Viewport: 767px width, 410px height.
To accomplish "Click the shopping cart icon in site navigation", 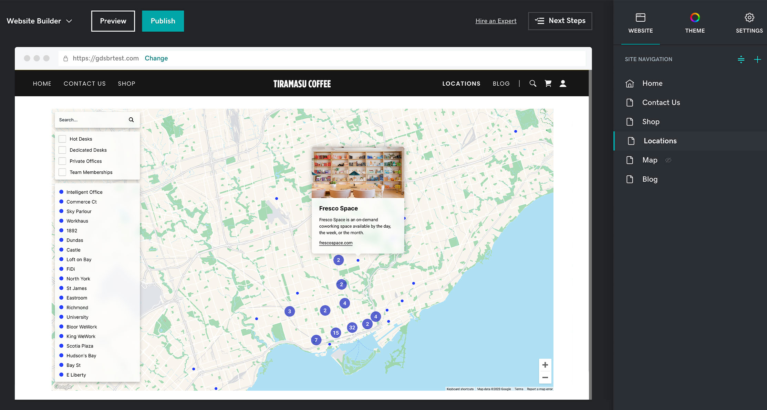I will click(x=548, y=83).
